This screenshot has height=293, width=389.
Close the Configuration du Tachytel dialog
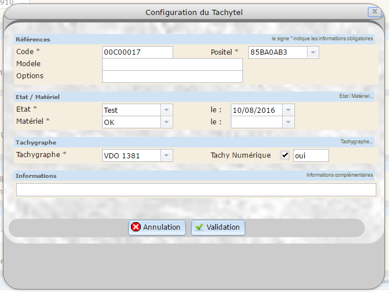click(374, 12)
